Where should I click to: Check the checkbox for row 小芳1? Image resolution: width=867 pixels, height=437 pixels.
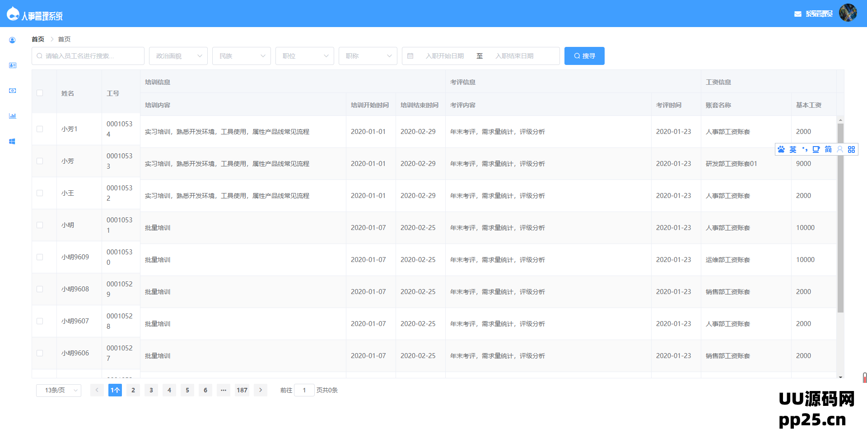[40, 129]
